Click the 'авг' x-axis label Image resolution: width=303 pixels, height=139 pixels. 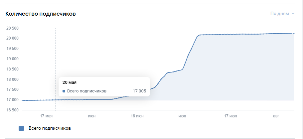coord(276,116)
